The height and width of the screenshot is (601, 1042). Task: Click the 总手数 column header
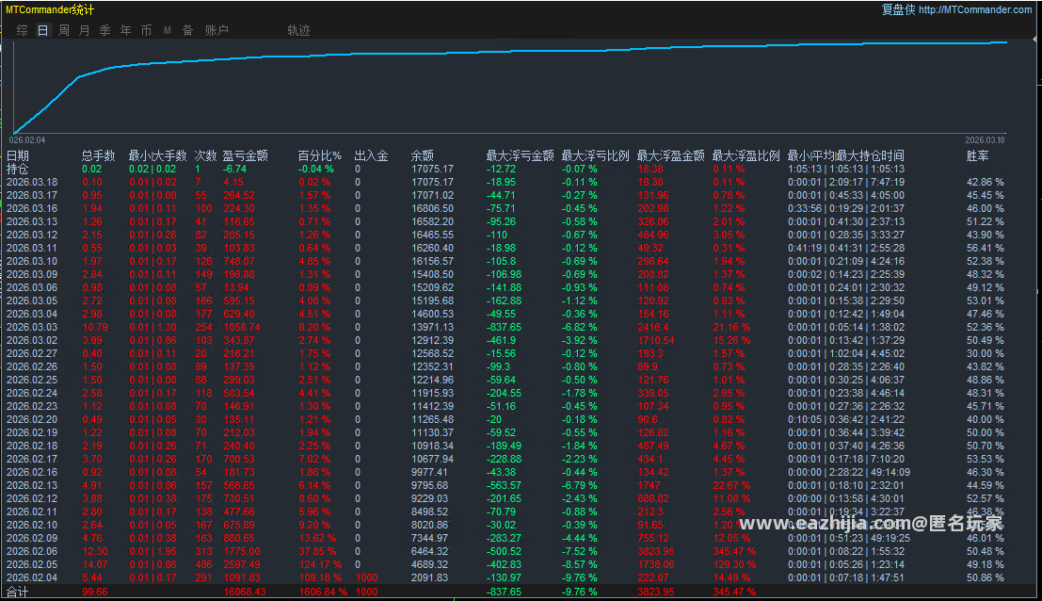[x=98, y=155]
